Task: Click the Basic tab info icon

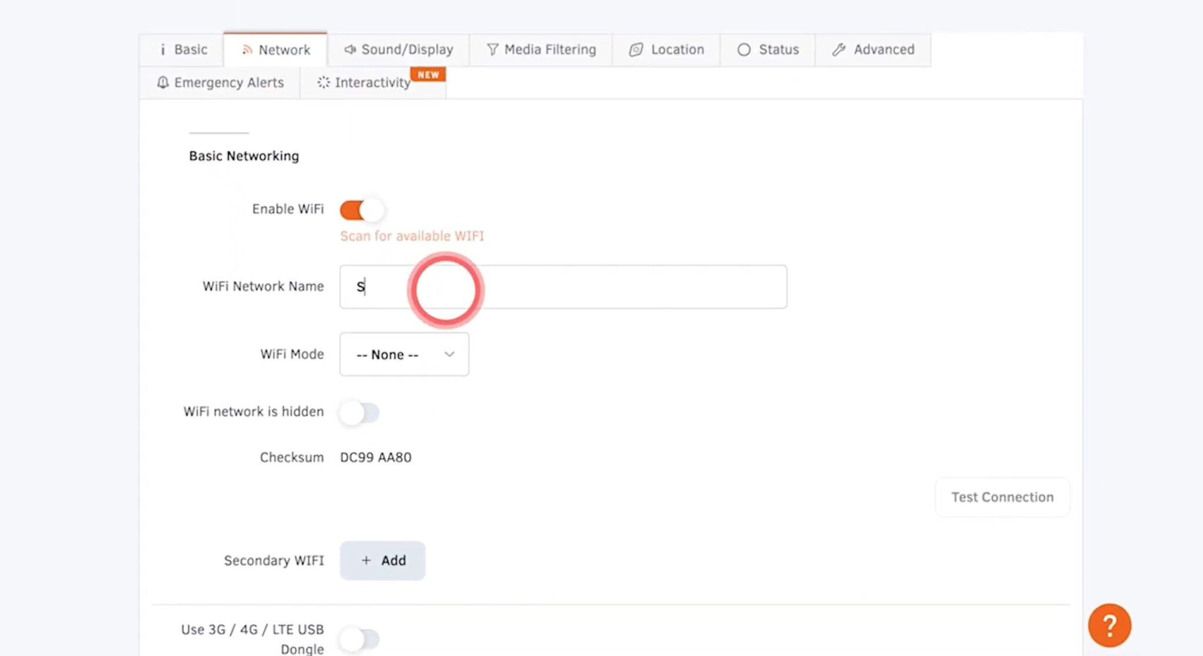Action: click(x=163, y=49)
